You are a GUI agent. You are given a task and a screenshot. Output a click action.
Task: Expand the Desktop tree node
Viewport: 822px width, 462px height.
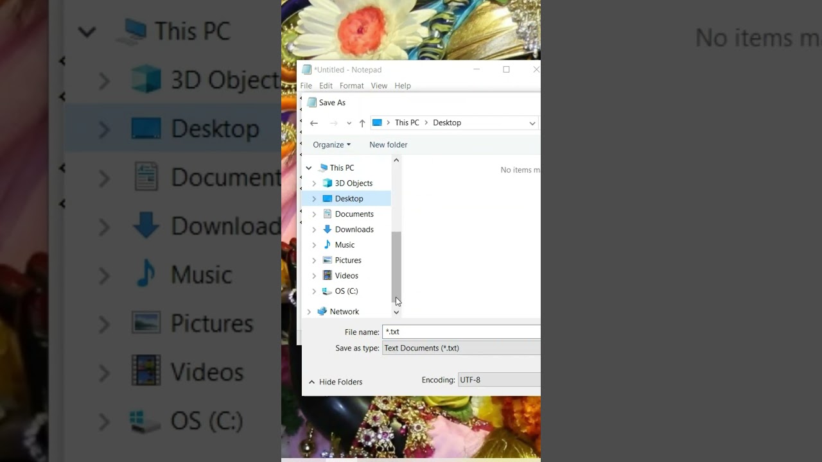[314, 199]
